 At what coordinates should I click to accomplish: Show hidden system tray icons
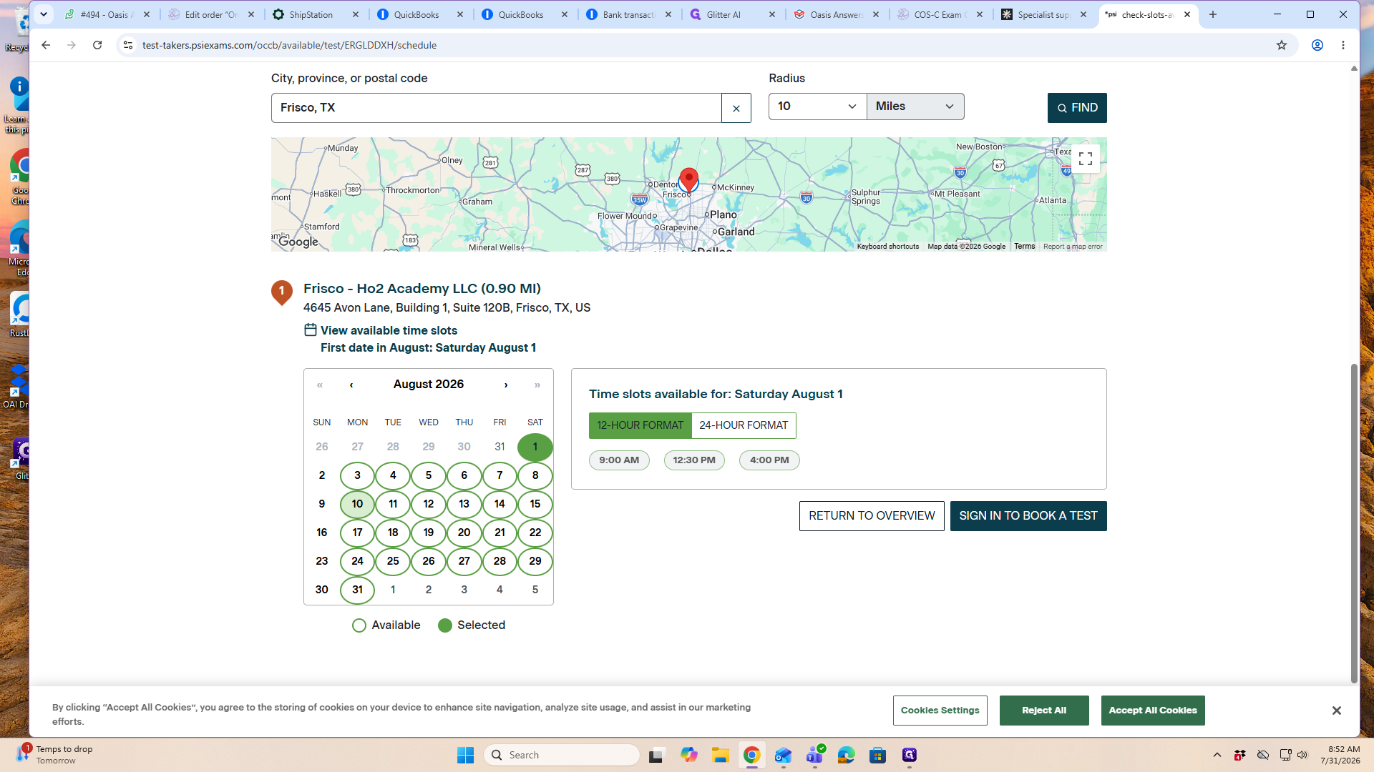tap(1217, 755)
